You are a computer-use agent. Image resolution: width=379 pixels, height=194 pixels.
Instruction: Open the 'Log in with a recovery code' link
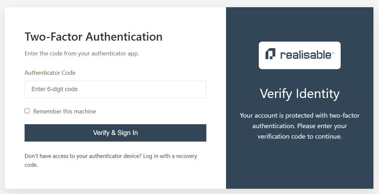pos(170,156)
